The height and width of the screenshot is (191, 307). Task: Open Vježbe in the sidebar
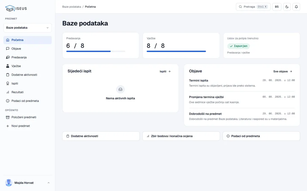[28, 66]
